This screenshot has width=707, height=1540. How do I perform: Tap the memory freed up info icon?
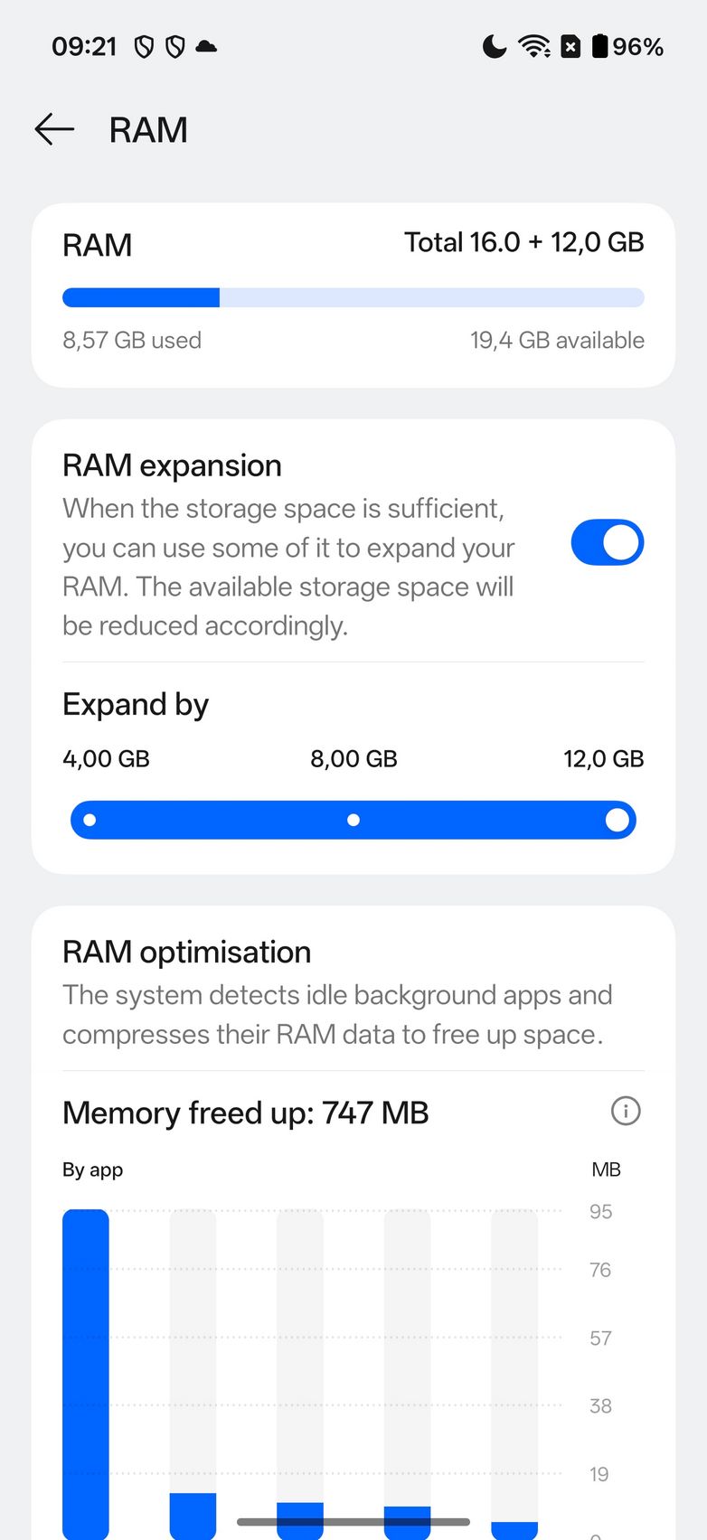click(x=626, y=1111)
